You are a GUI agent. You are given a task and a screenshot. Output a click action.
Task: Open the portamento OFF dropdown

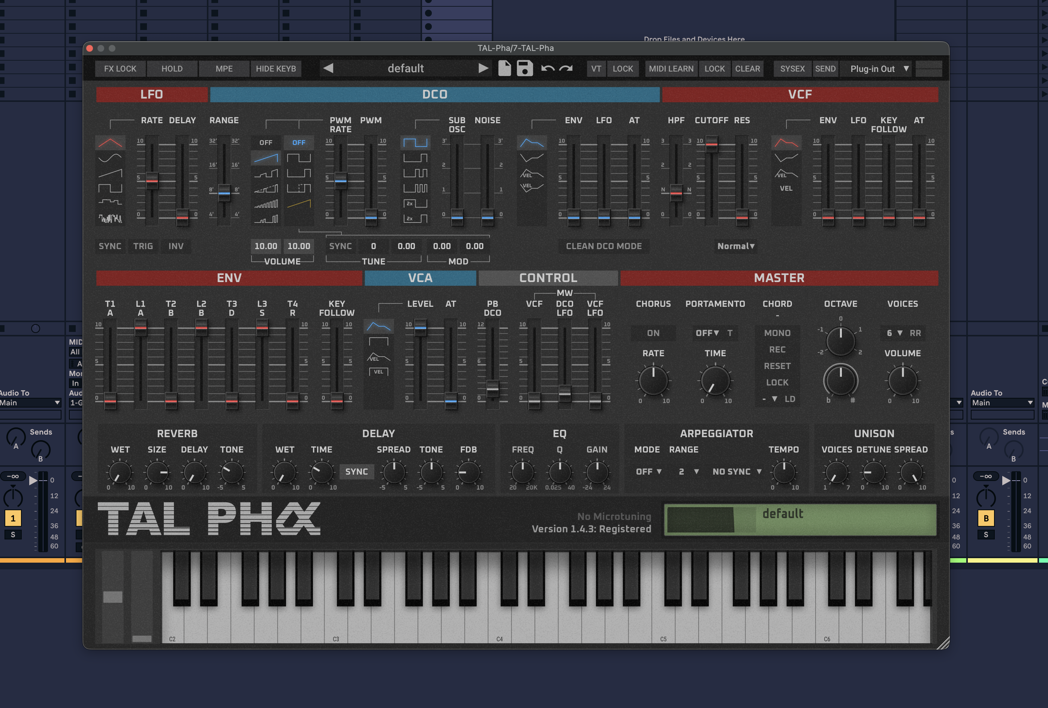pyautogui.click(x=707, y=333)
